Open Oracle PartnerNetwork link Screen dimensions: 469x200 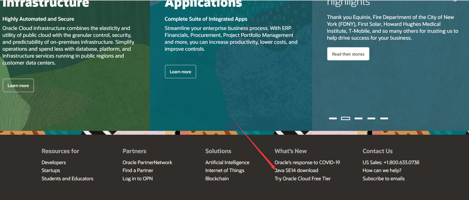[x=147, y=162]
